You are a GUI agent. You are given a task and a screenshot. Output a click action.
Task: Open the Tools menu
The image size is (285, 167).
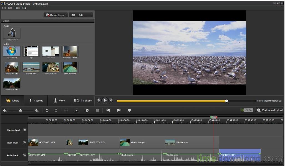(17, 8)
